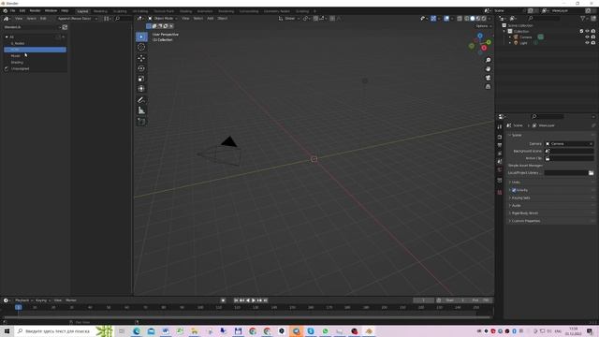Open the viewport Add menu
This screenshot has width=599, height=337.
coord(210,19)
